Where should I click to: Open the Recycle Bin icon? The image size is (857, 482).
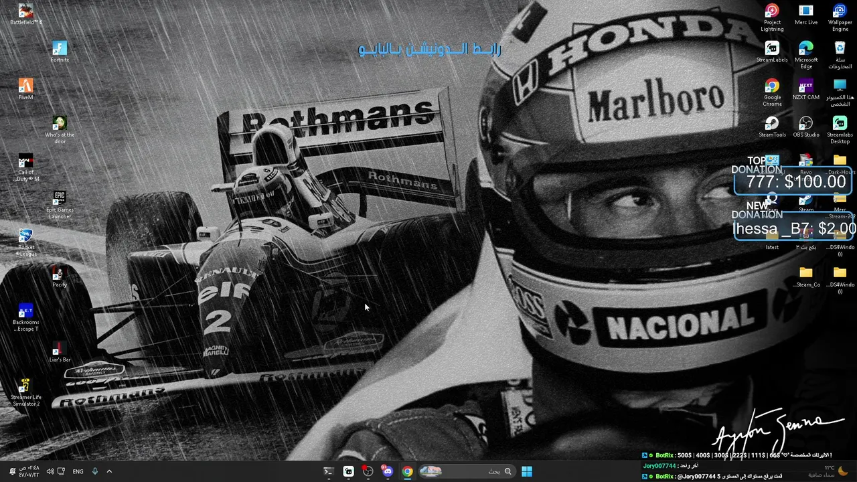click(x=840, y=55)
